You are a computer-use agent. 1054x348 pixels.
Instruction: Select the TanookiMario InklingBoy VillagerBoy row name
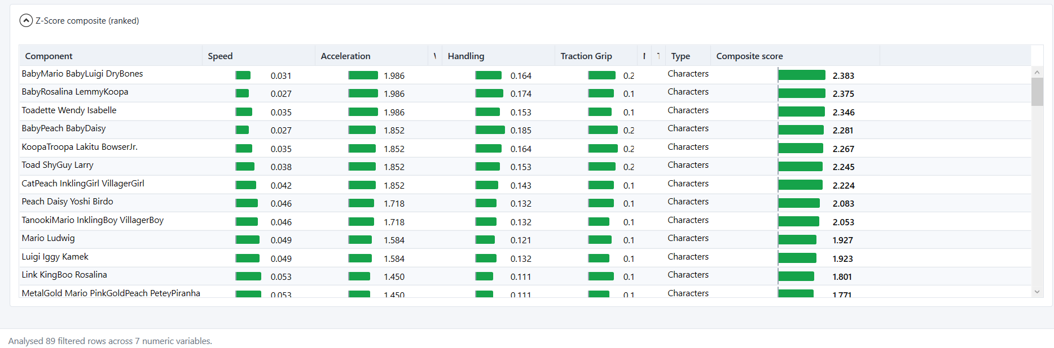[93, 220]
